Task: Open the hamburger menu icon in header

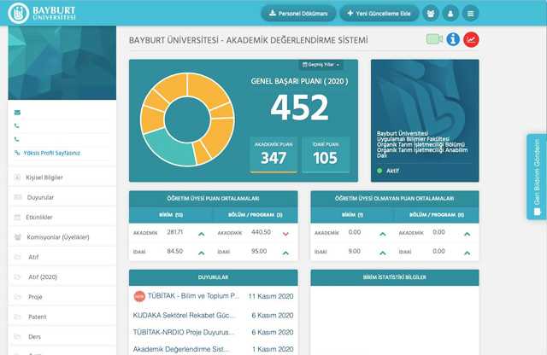Action: tap(469, 14)
